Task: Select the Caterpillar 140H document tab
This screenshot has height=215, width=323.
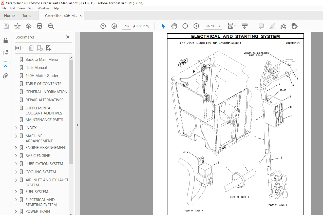Action: (61, 16)
